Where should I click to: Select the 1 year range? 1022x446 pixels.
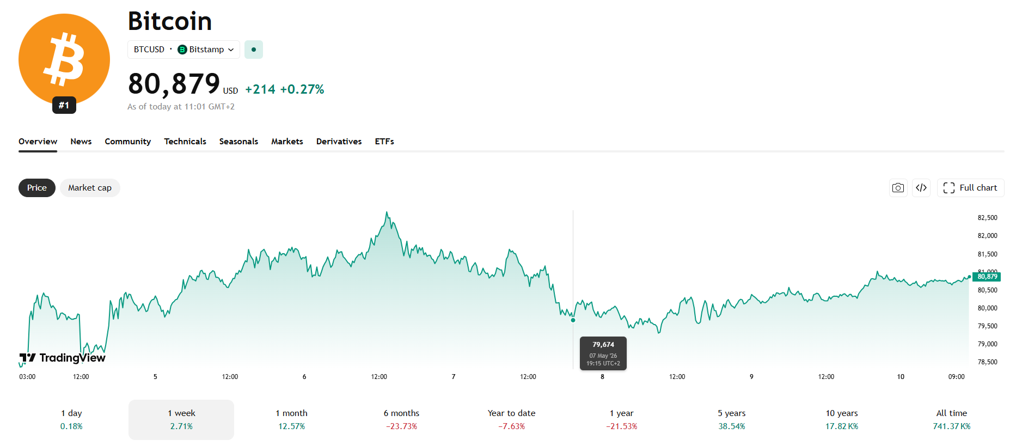click(621, 420)
